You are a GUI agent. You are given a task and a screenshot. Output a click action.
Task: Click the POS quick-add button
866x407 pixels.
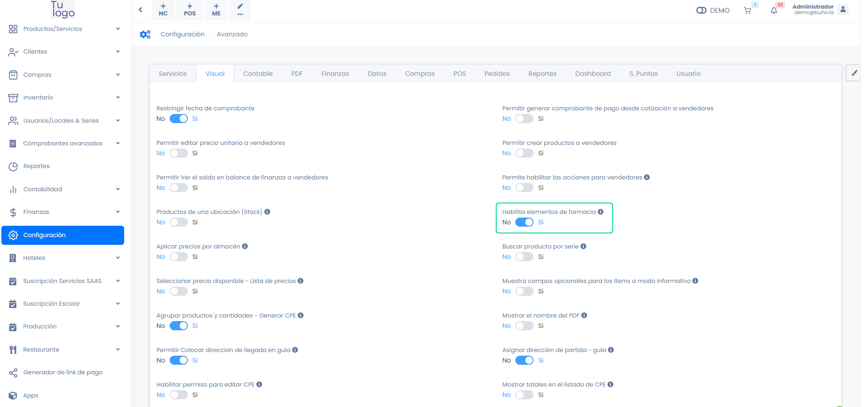pyautogui.click(x=190, y=10)
